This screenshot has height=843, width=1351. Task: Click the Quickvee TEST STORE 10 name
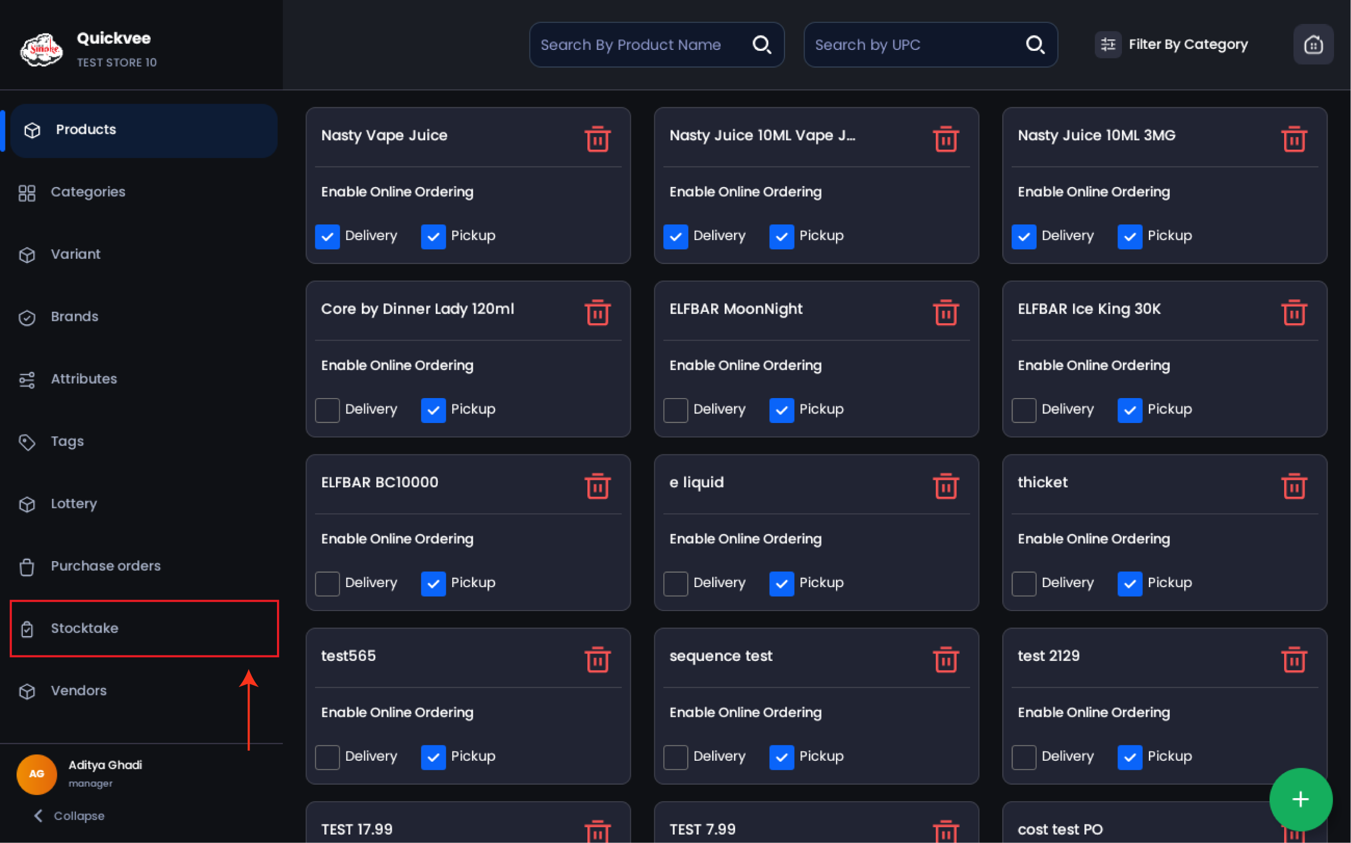click(117, 48)
